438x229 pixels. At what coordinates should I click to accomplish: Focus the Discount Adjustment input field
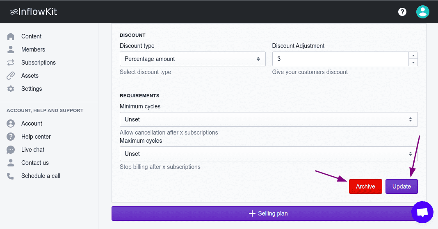pyautogui.click(x=340, y=59)
